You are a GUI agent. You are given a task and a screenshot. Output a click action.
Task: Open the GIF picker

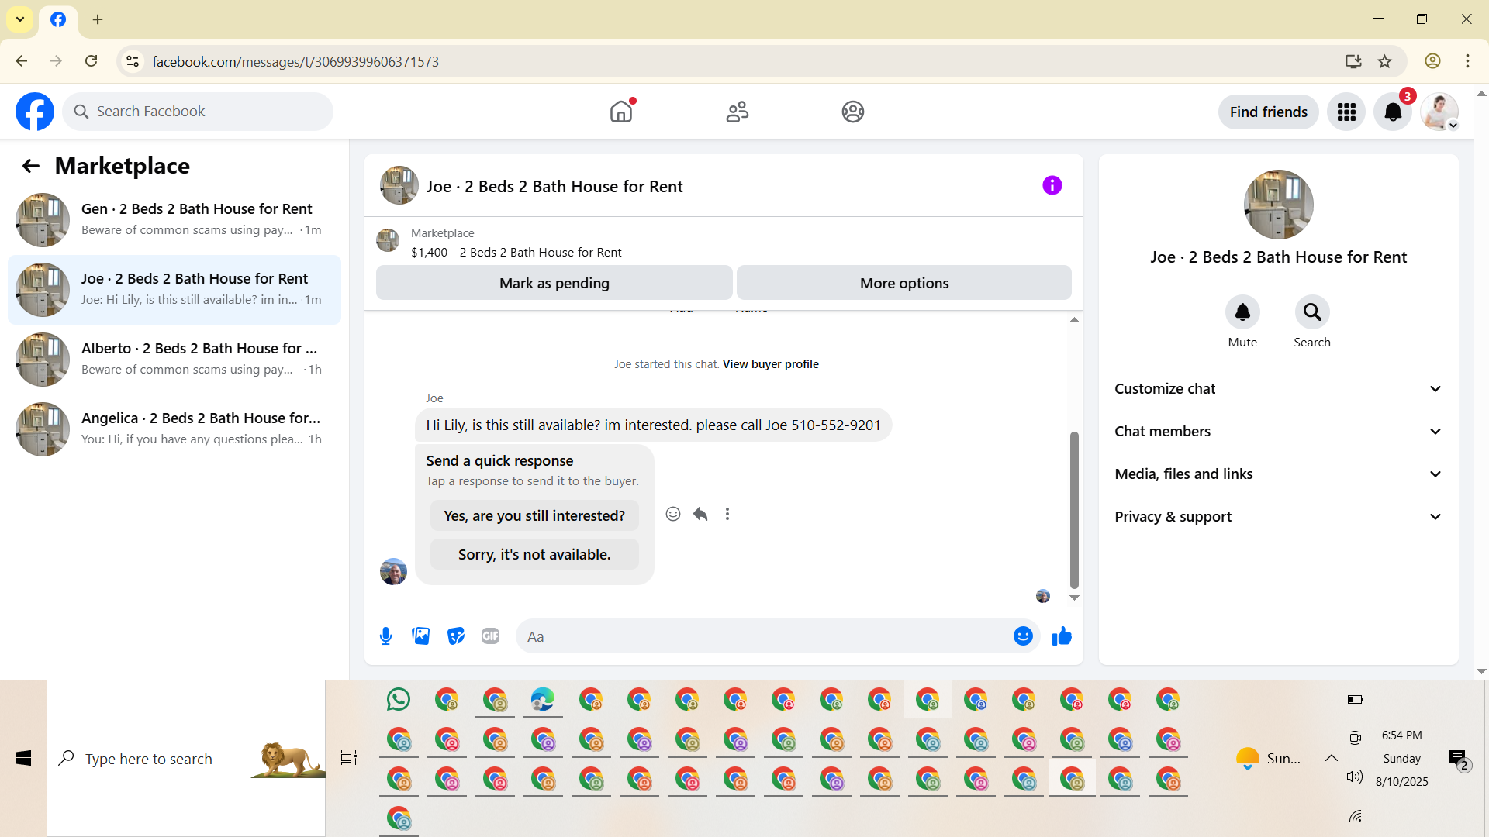pyautogui.click(x=490, y=636)
